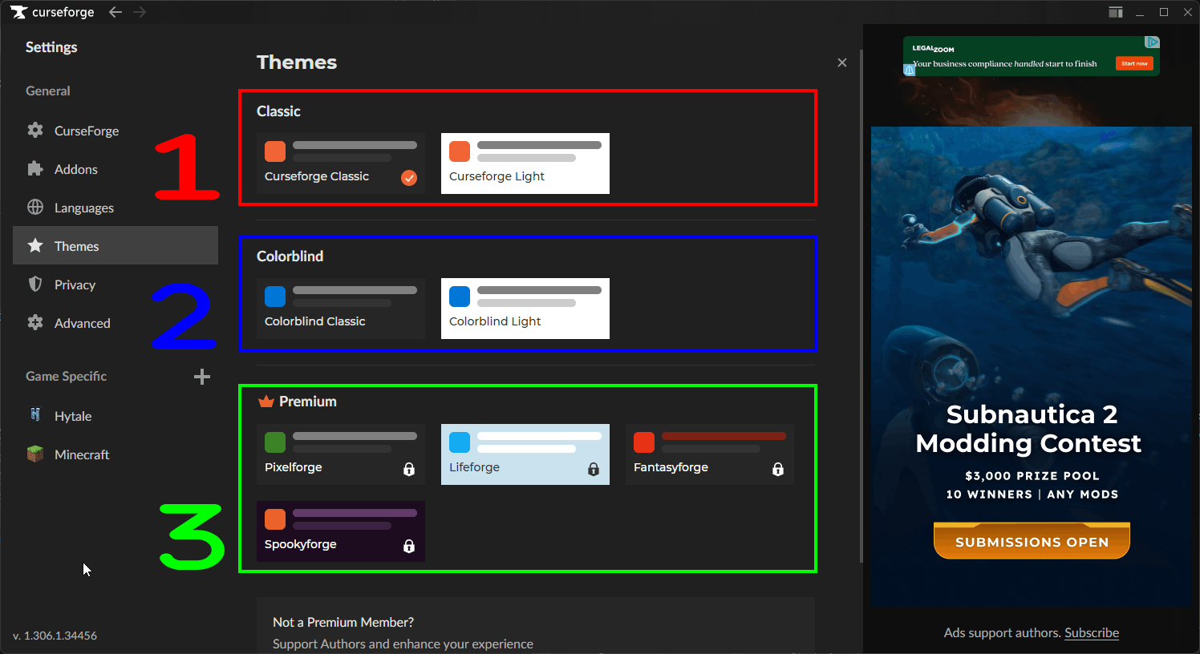
Task: Click the "General" section heading
Action: [48, 91]
